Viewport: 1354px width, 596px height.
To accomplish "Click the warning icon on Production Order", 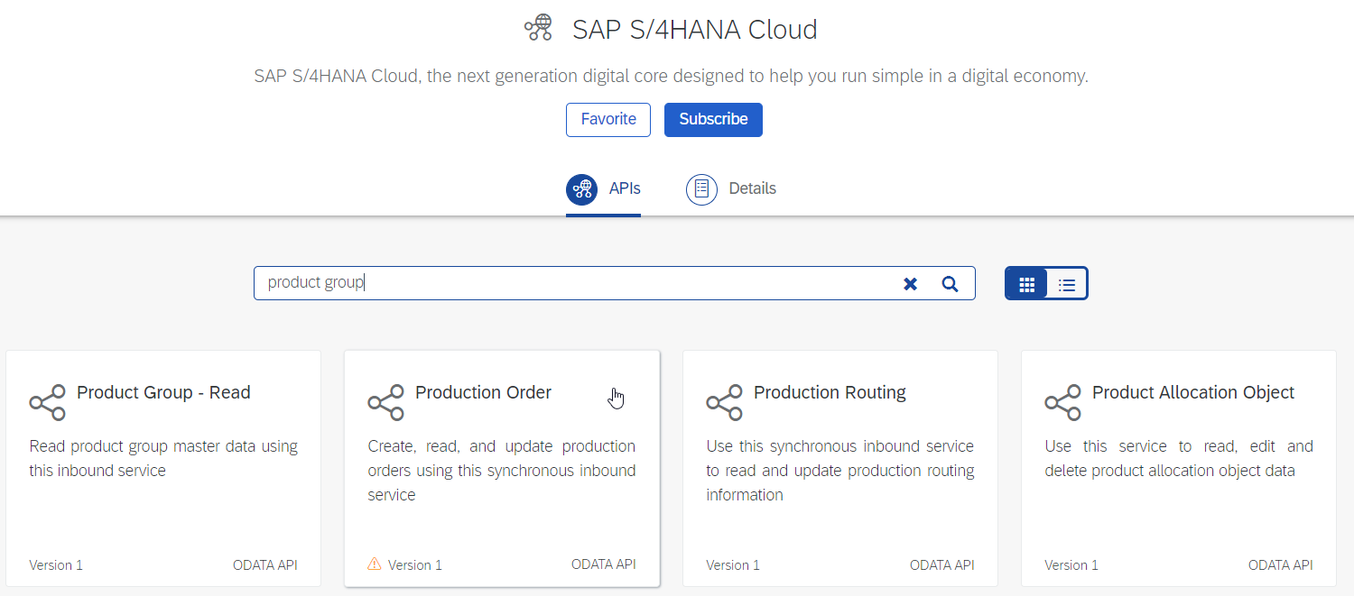I will click(375, 564).
